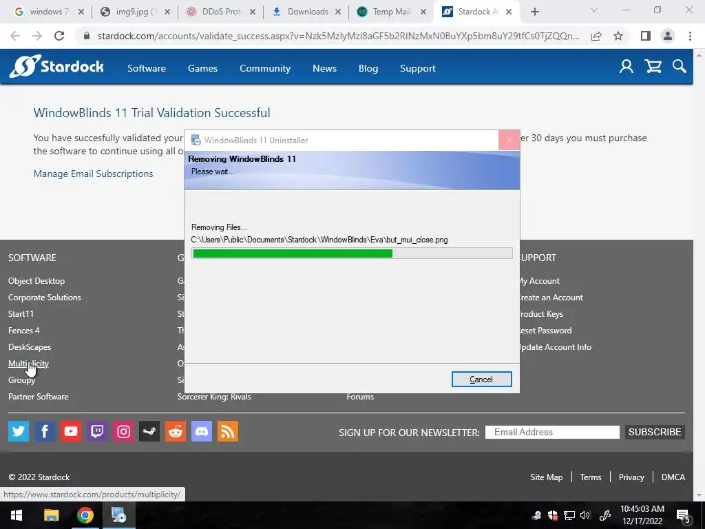Open the Partner Software footer link
This screenshot has width=705, height=529.
tap(39, 396)
